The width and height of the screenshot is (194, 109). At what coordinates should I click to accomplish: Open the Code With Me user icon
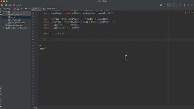click(162, 5)
